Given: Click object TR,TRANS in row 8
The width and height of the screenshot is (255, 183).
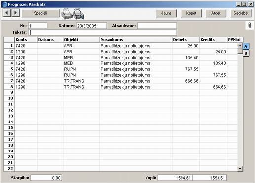Looking at the screenshot, I should click(74, 87).
